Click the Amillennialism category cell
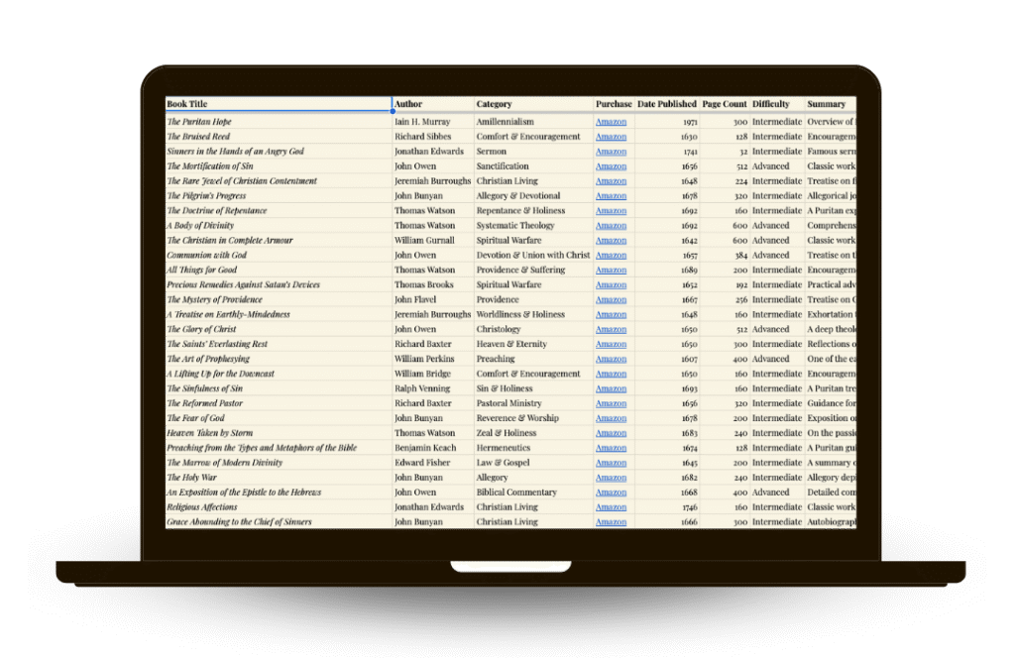Screen dimensions: 1015x658 pos(533,122)
